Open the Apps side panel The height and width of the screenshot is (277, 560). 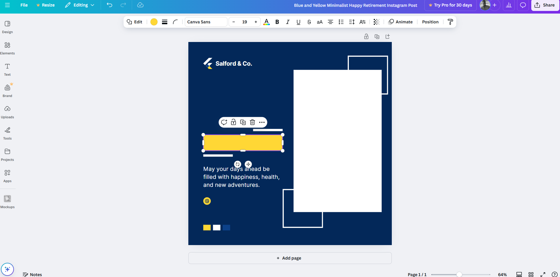(x=7, y=176)
